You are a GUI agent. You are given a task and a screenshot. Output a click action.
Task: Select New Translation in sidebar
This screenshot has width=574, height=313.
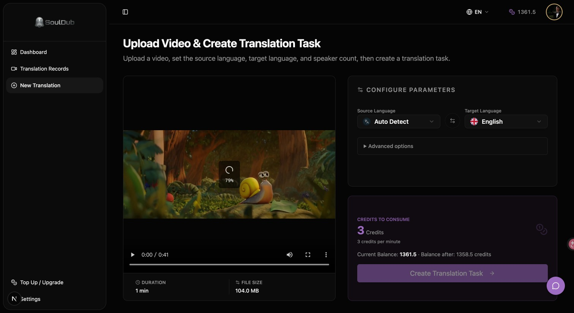[x=55, y=86]
